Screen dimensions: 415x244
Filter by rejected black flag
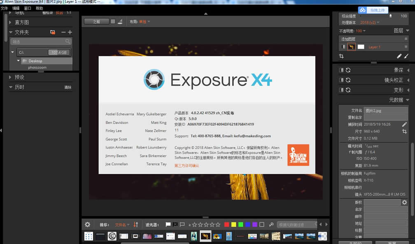[x=175, y=224]
